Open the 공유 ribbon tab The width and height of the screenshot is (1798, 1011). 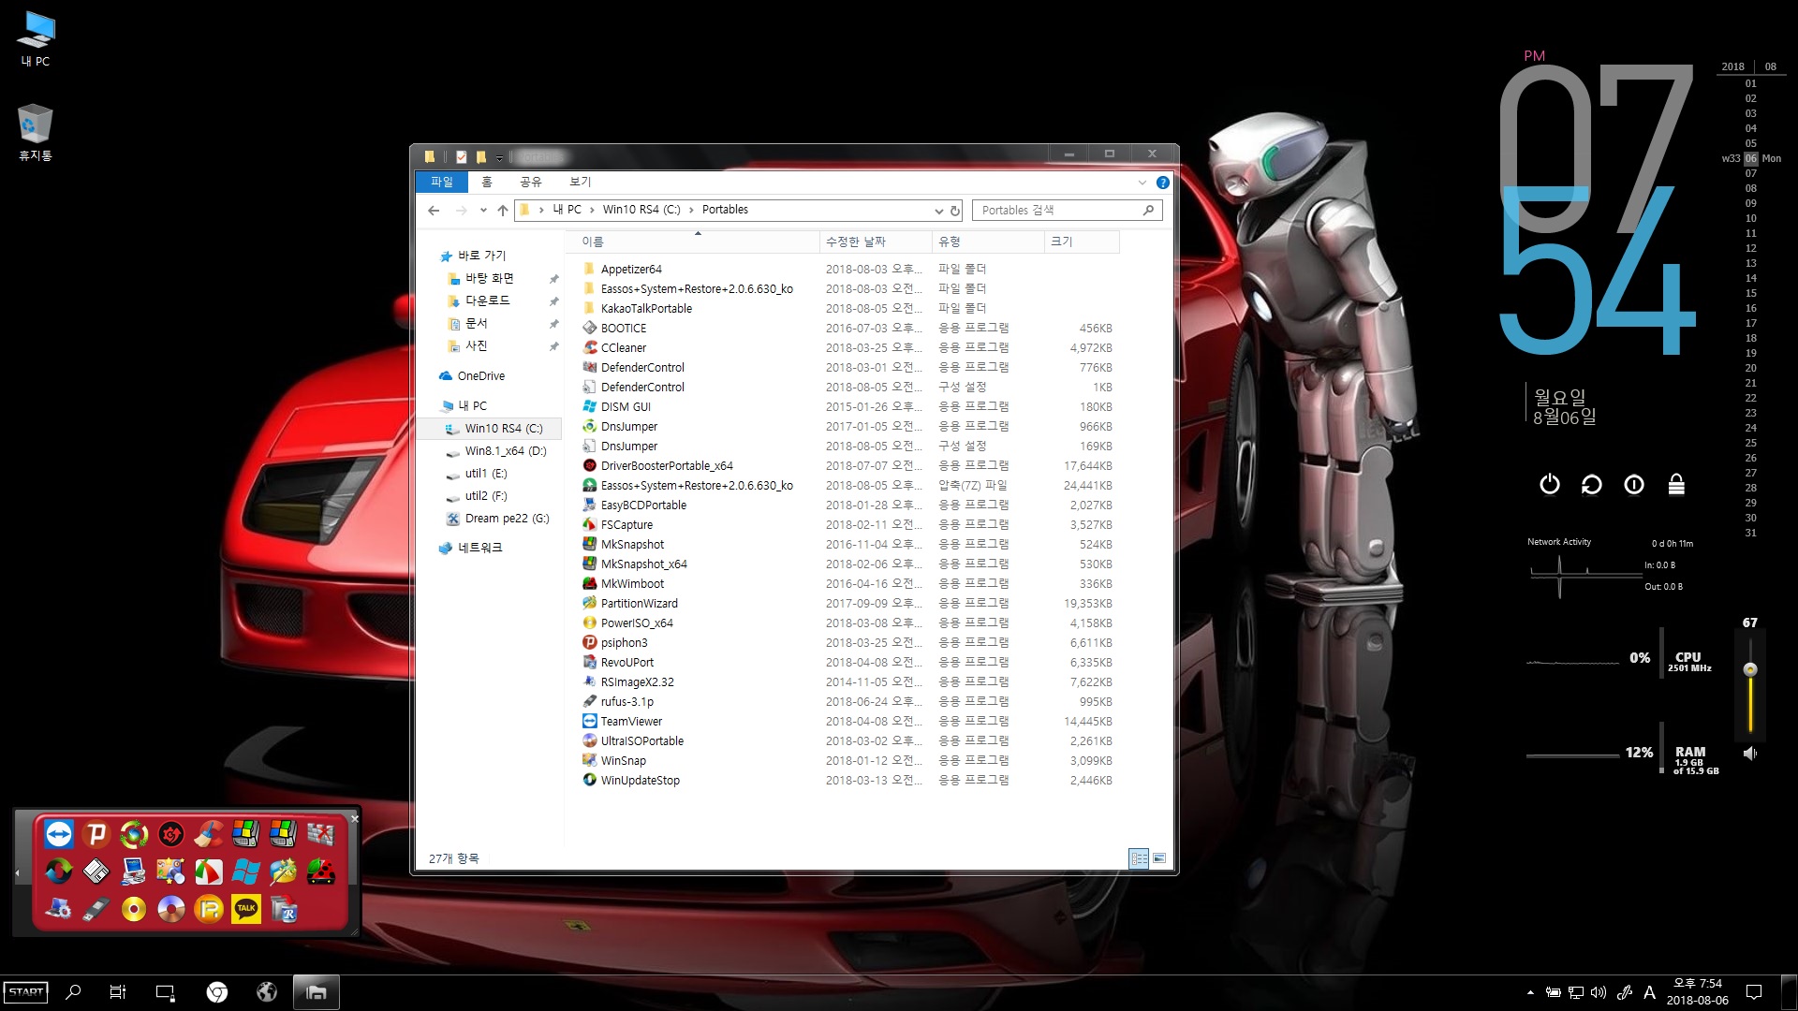[531, 182]
